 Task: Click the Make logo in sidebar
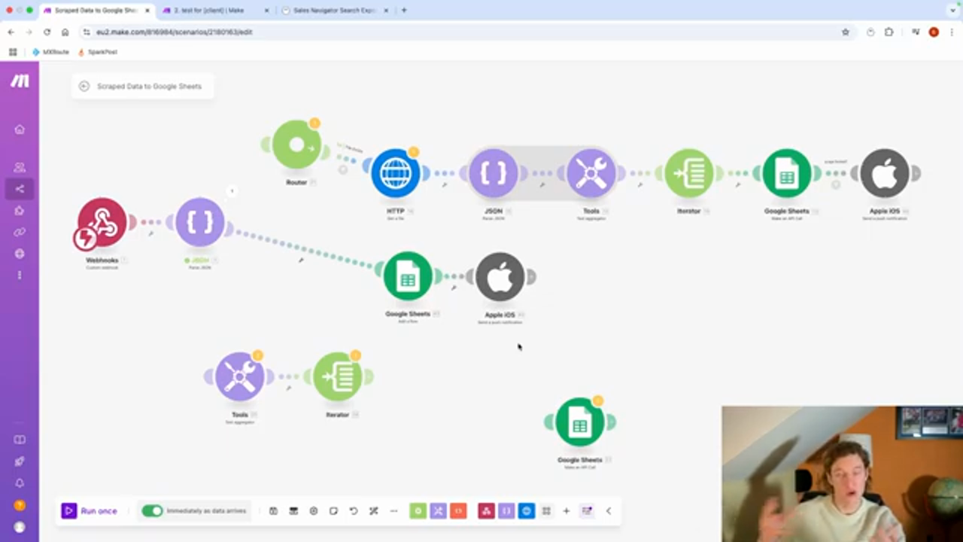click(x=20, y=81)
